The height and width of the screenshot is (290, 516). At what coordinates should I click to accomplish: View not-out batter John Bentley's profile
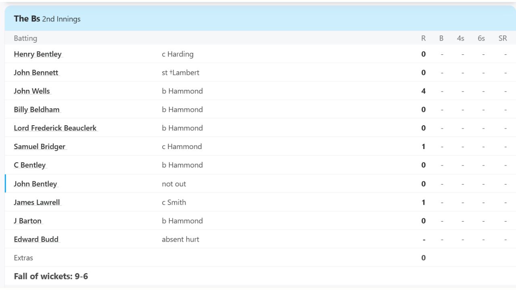35,184
